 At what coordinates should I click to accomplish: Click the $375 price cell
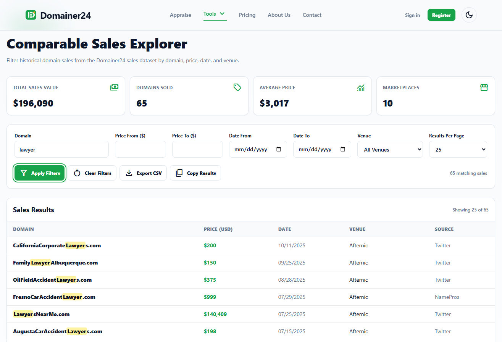[x=210, y=280]
